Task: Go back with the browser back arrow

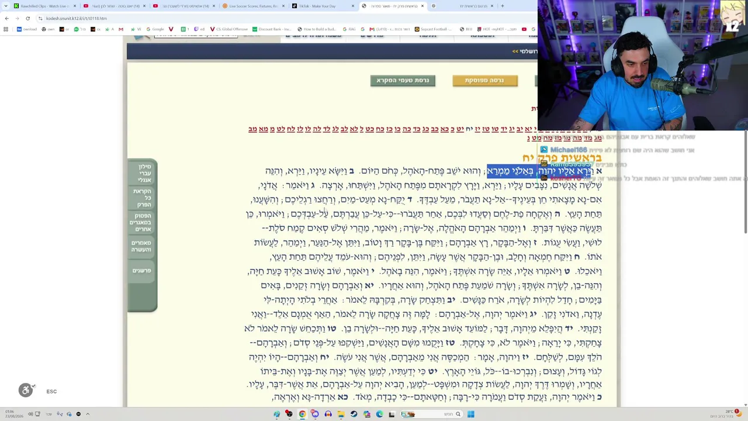Action: (x=6, y=18)
